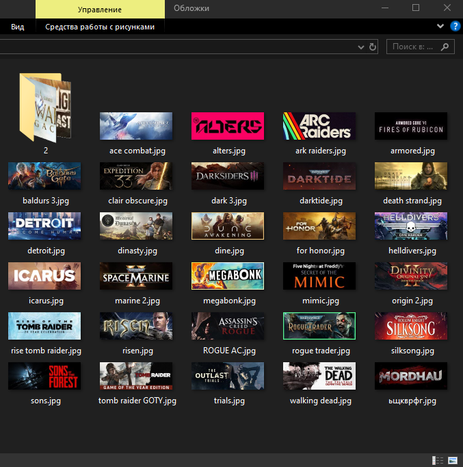
Task: Select tomb raider GOTY.jpg thumbnail
Action: tap(136, 376)
